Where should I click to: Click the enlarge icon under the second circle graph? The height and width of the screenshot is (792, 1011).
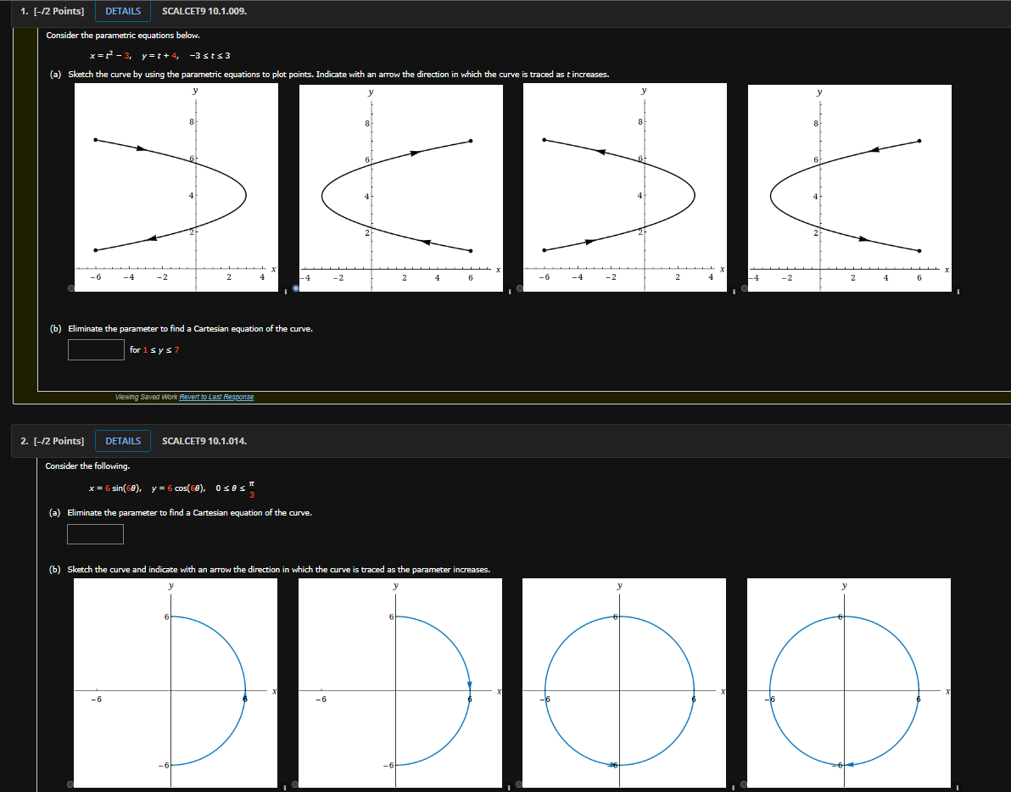point(507,788)
